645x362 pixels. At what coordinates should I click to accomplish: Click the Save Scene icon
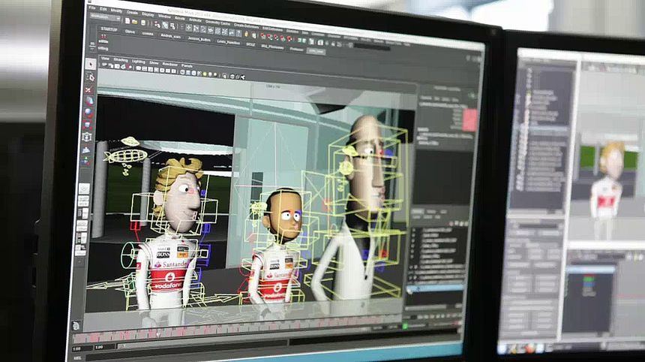click(x=142, y=23)
